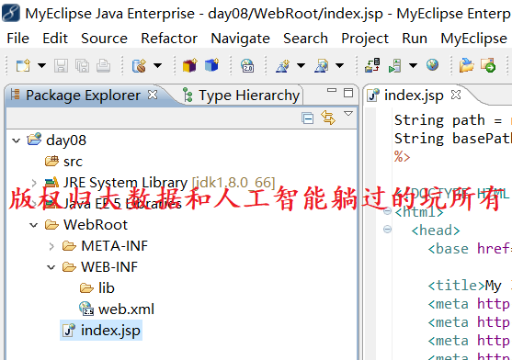Collapse the day08 project node
This screenshot has width=512, height=360.
[16, 141]
